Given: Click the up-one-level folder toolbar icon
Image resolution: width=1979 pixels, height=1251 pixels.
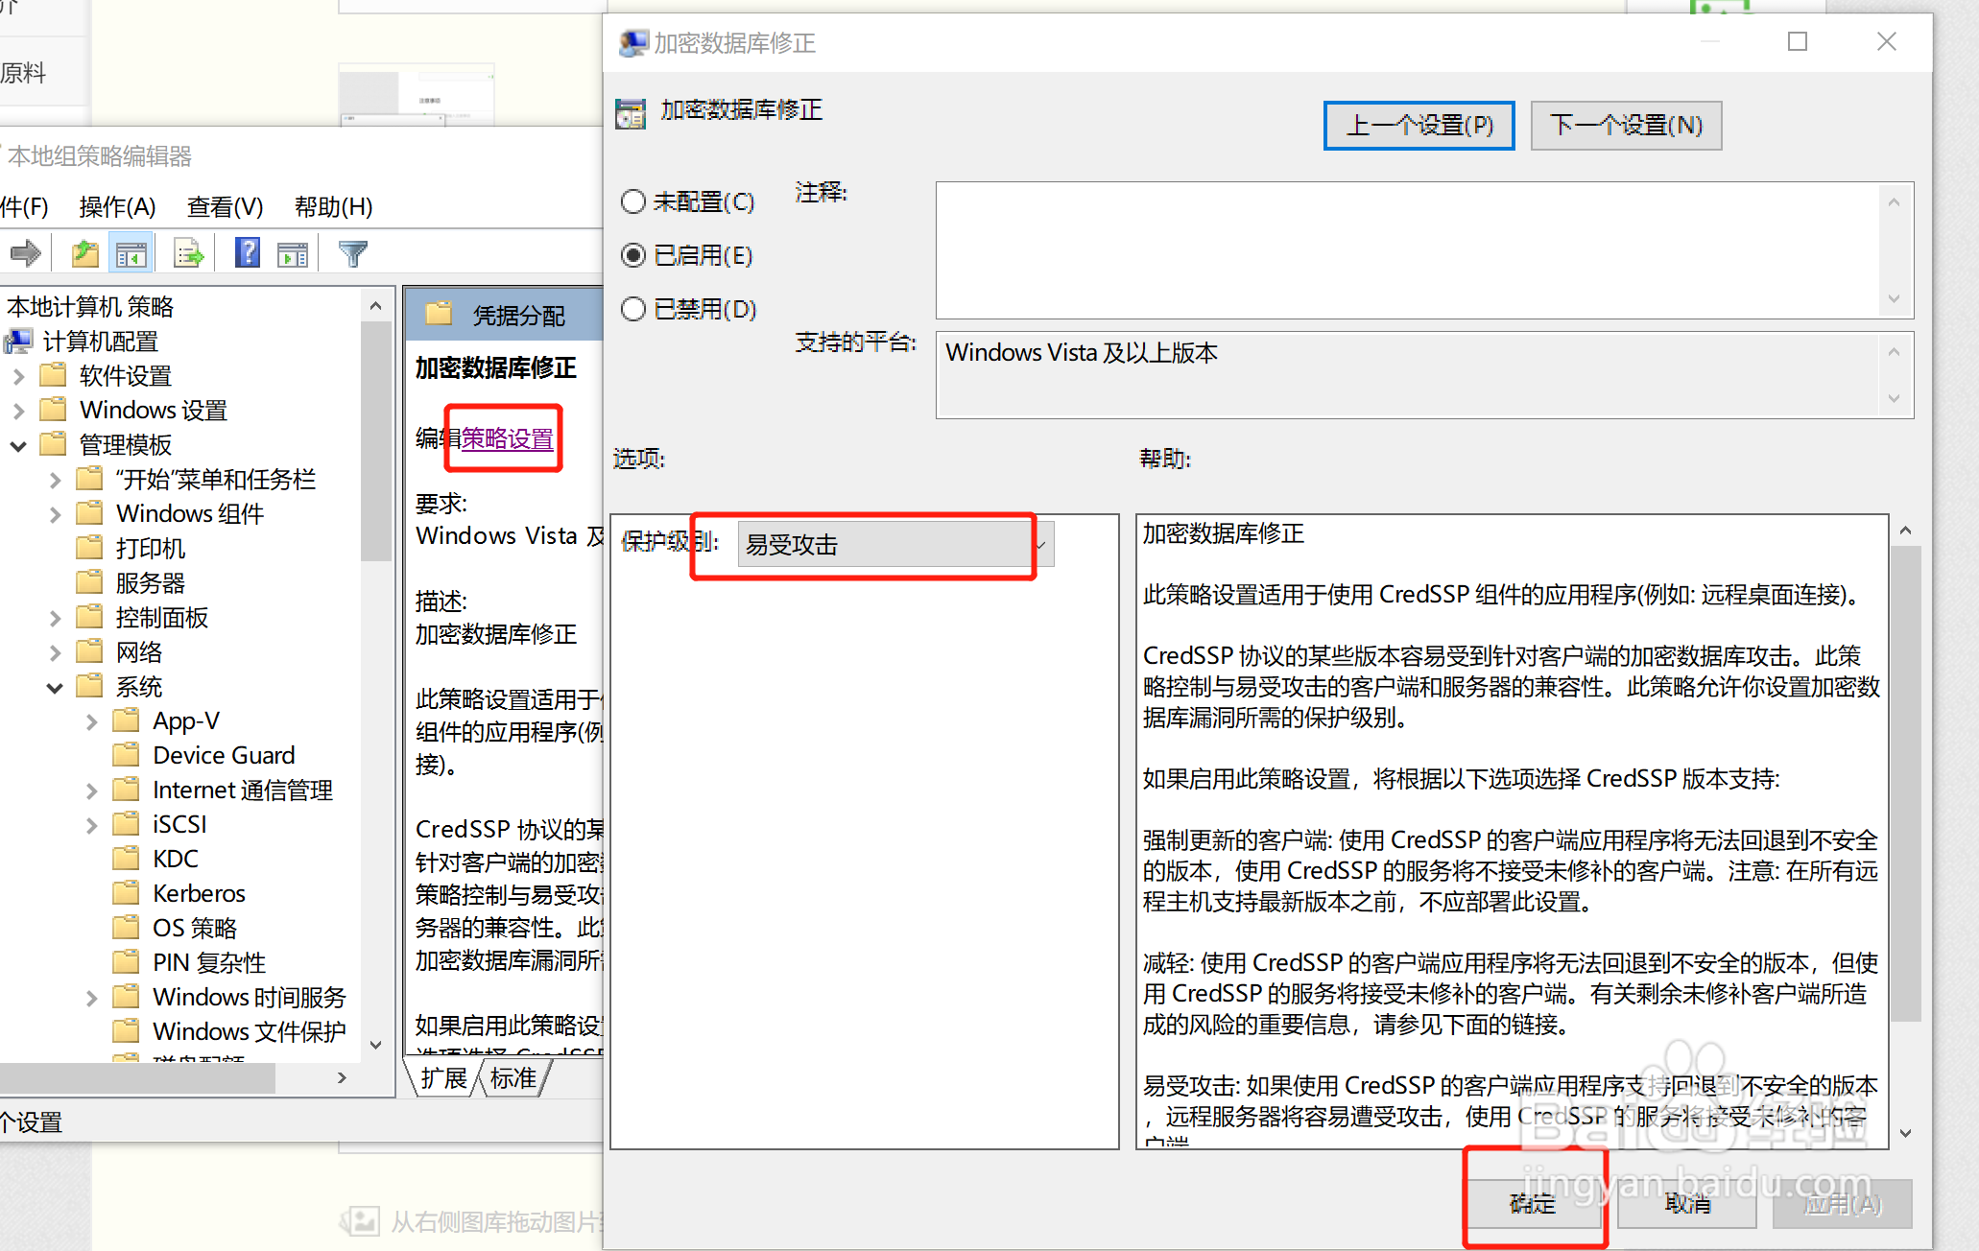Looking at the screenshot, I should 85,253.
